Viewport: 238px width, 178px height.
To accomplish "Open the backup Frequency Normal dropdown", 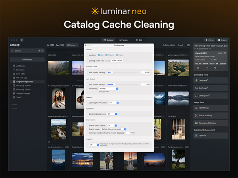I will pyautogui.click(x=109, y=89).
